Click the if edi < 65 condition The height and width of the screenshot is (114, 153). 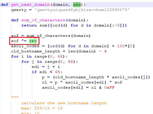click(x=47, y=72)
